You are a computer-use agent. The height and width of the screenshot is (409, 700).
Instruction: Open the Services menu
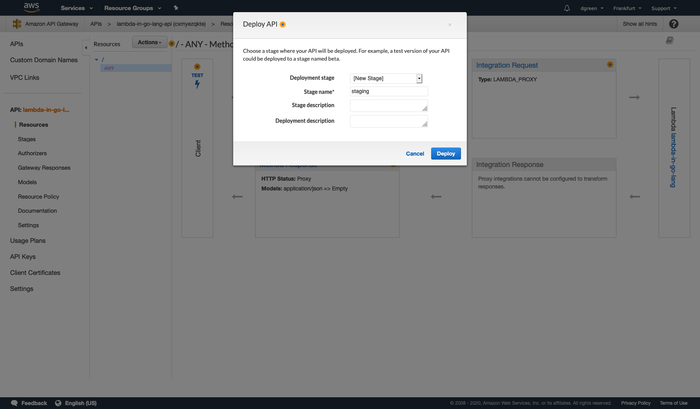[x=77, y=8]
